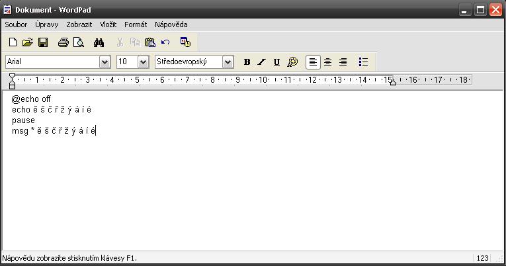The image size is (506, 266).
Task: Align text right
Action: point(343,62)
